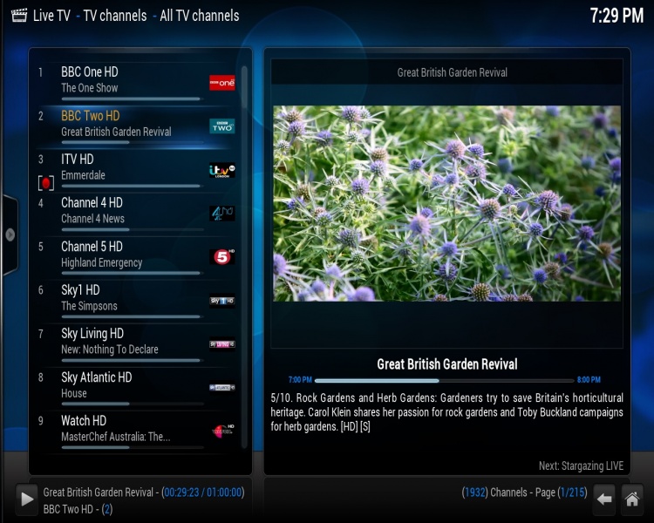Click the BBC Two channel logo
Image resolution: width=654 pixels, height=523 pixels.
221,126
